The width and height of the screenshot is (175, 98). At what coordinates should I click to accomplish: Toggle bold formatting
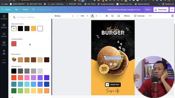pos(97,16)
